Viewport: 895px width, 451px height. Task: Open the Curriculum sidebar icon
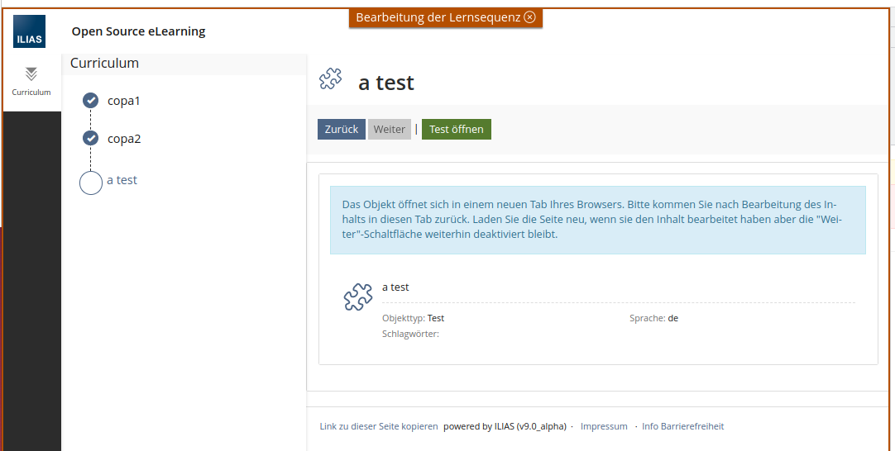pos(31,81)
